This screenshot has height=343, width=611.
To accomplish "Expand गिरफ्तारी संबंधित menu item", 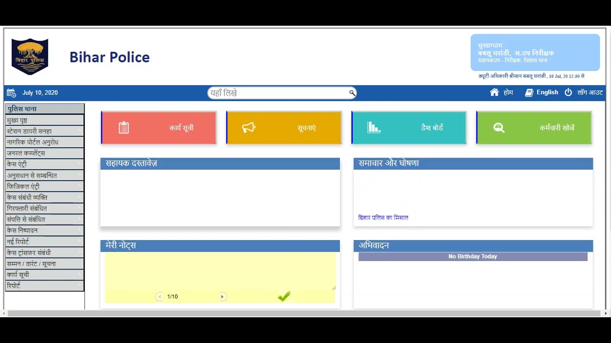I will click(44, 208).
